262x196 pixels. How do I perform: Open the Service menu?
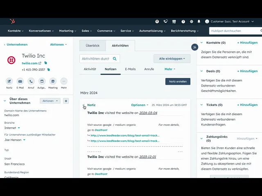pyautogui.click(x=127, y=31)
